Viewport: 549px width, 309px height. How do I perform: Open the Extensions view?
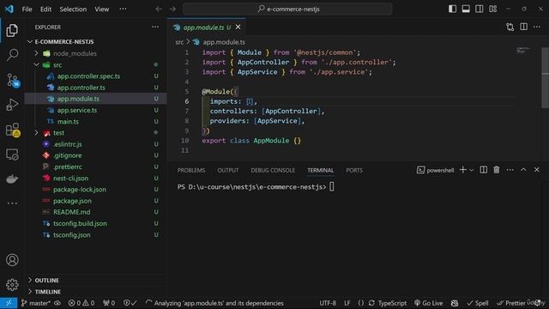tap(13, 130)
